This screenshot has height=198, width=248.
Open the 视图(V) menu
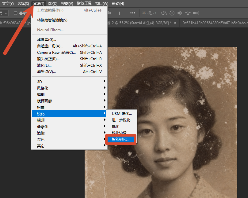pyautogui.click(x=67, y=3)
